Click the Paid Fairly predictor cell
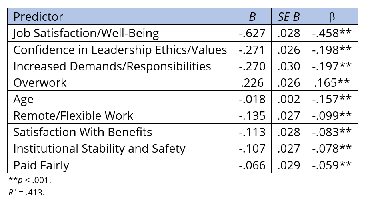Screen dimensions: 366x211 (x=41, y=165)
